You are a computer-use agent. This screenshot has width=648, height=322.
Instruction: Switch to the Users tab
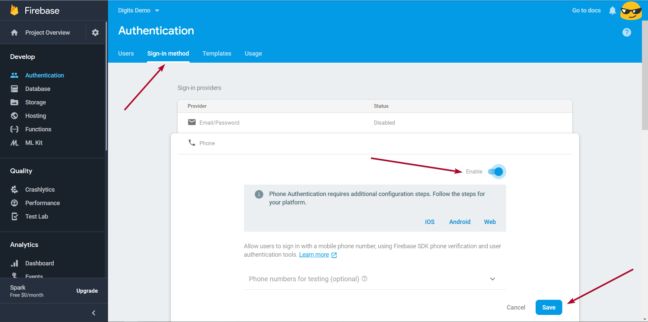pos(126,54)
